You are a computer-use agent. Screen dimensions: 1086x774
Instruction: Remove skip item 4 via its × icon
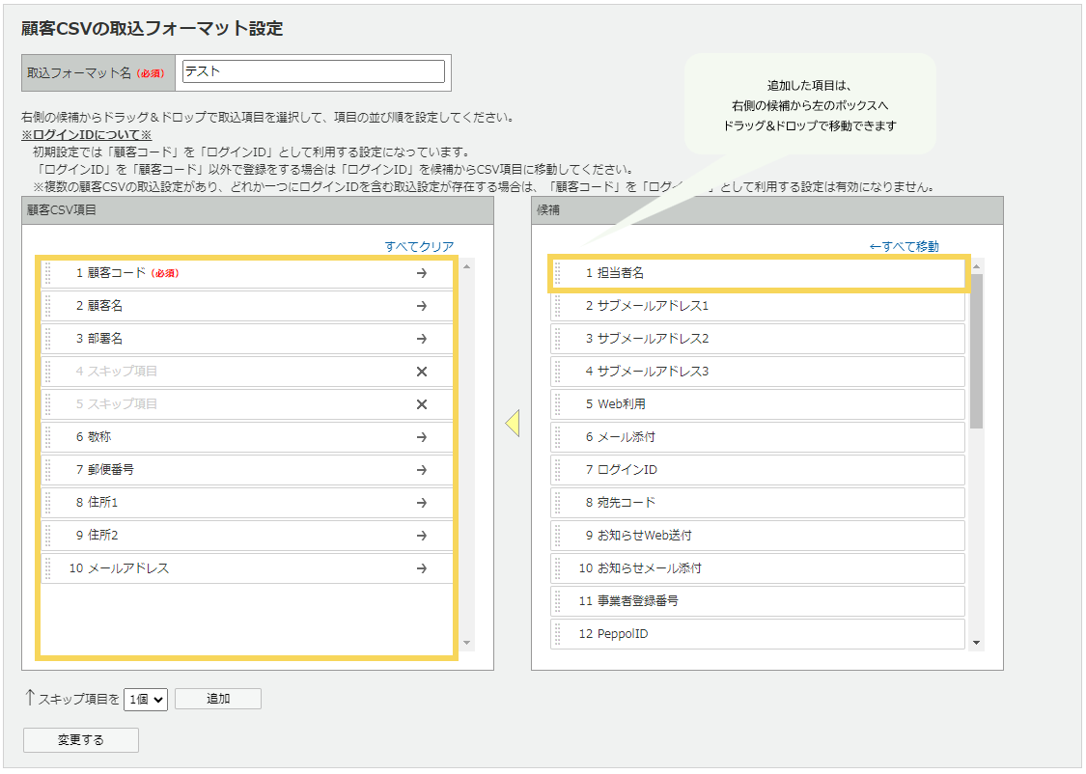tap(422, 372)
